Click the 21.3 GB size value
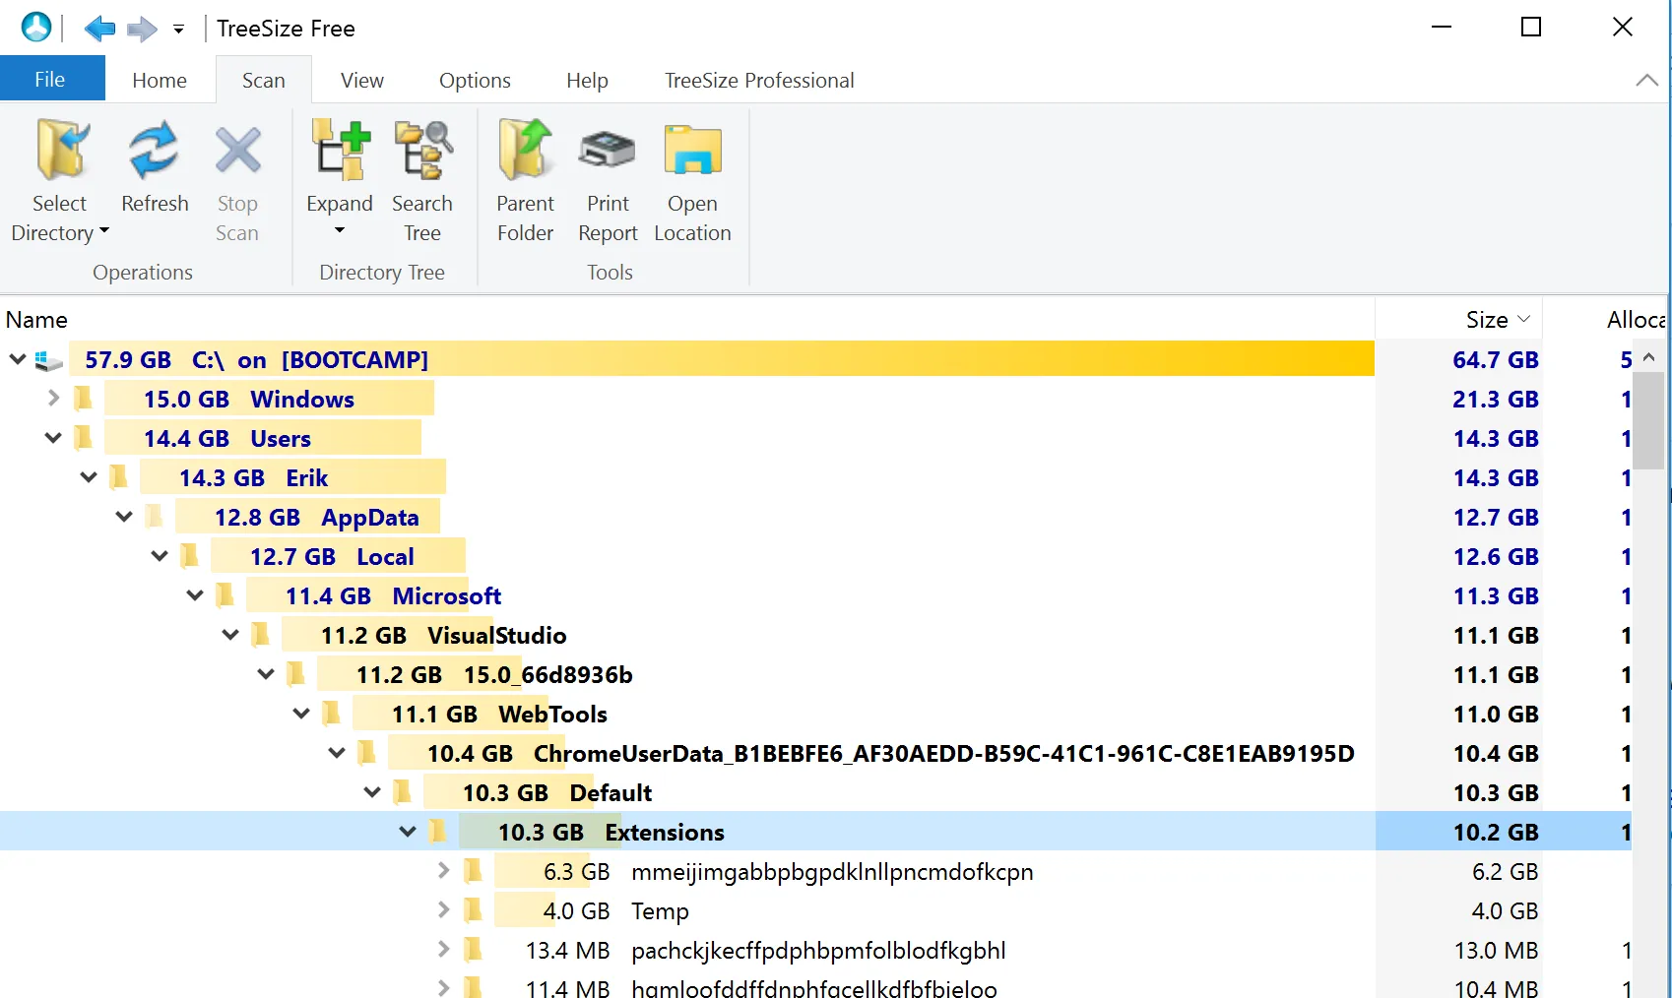This screenshot has width=1672, height=998. click(1496, 399)
